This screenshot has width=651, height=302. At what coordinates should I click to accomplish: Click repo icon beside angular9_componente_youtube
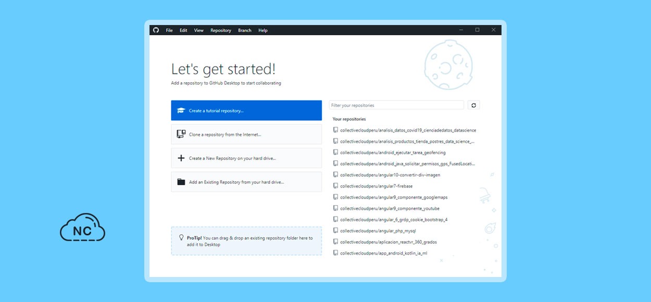pyautogui.click(x=335, y=208)
